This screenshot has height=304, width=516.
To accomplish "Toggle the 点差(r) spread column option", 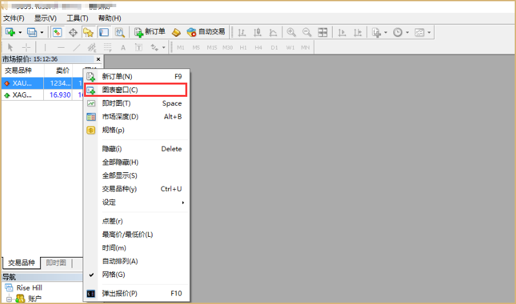I will pyautogui.click(x=112, y=221).
